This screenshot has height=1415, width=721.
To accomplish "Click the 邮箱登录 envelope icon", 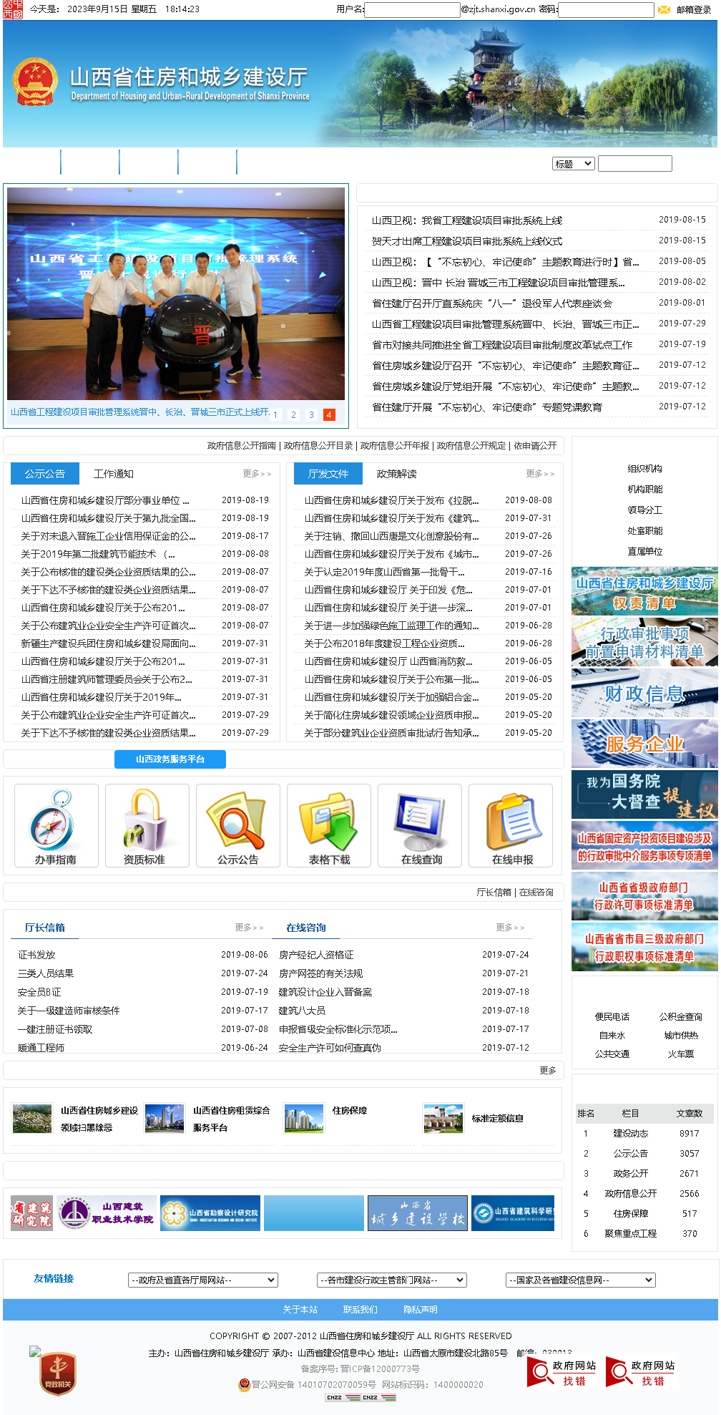I will coord(664,10).
